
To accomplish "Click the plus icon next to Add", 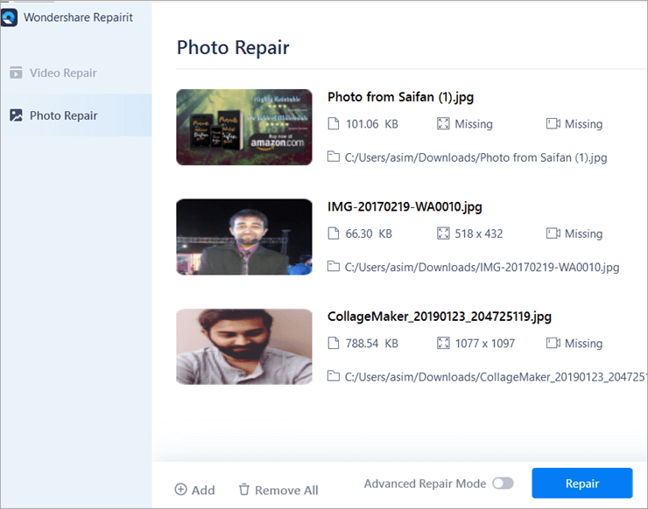I will [x=181, y=490].
